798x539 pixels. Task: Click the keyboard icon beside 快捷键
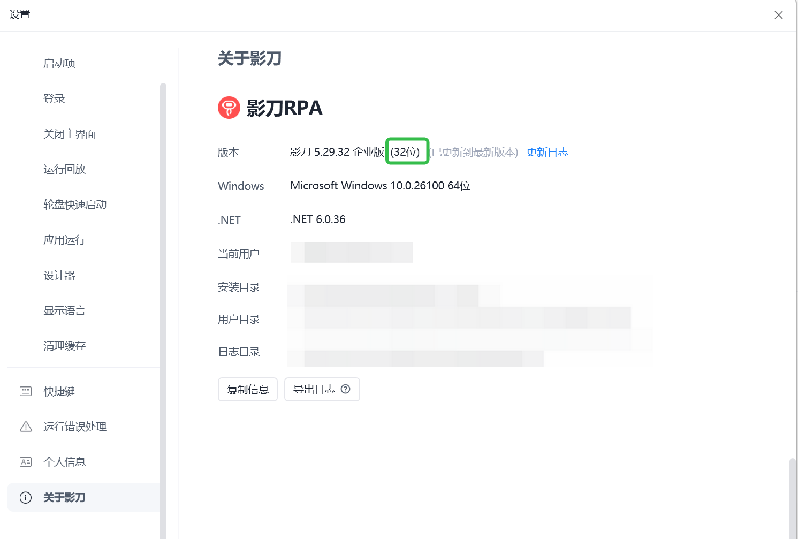[26, 391]
